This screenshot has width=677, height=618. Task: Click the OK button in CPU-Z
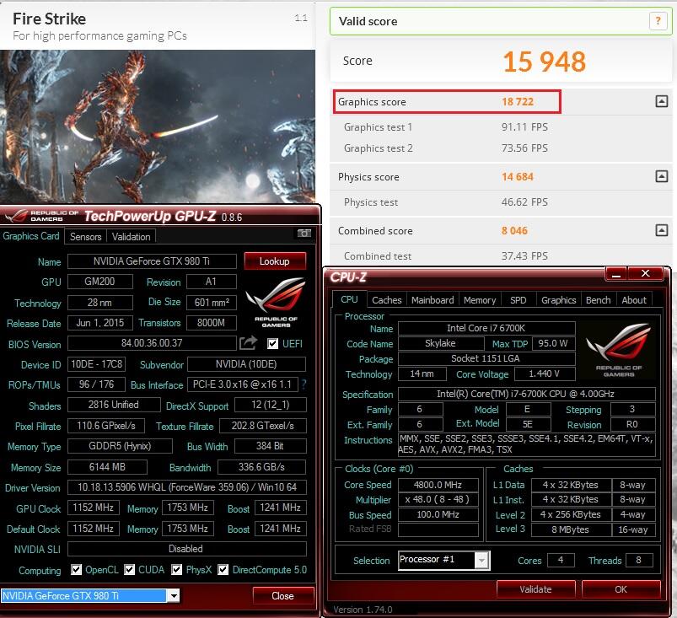[621, 589]
